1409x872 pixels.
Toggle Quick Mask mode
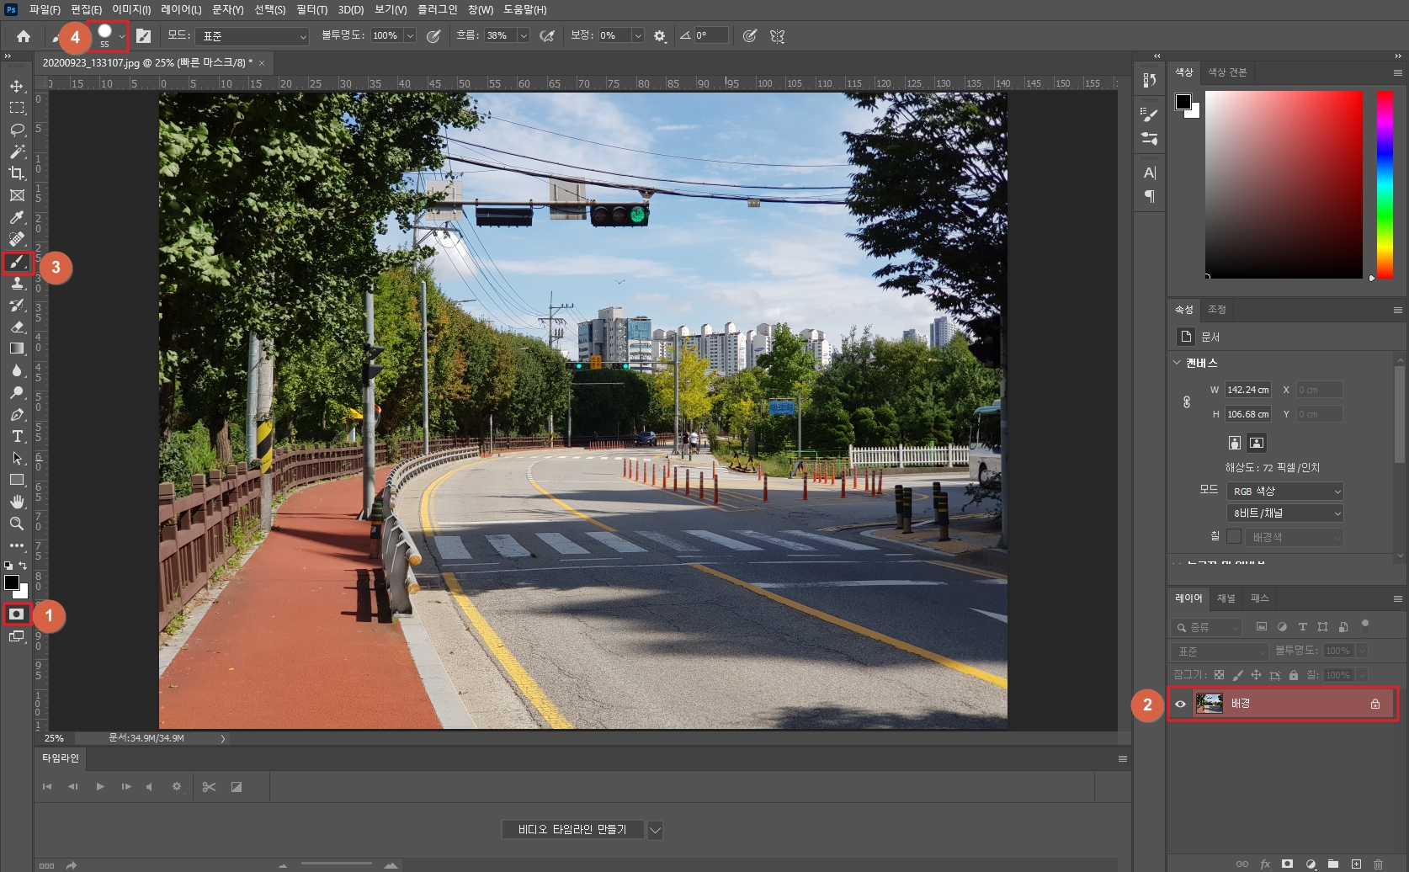(x=17, y=614)
